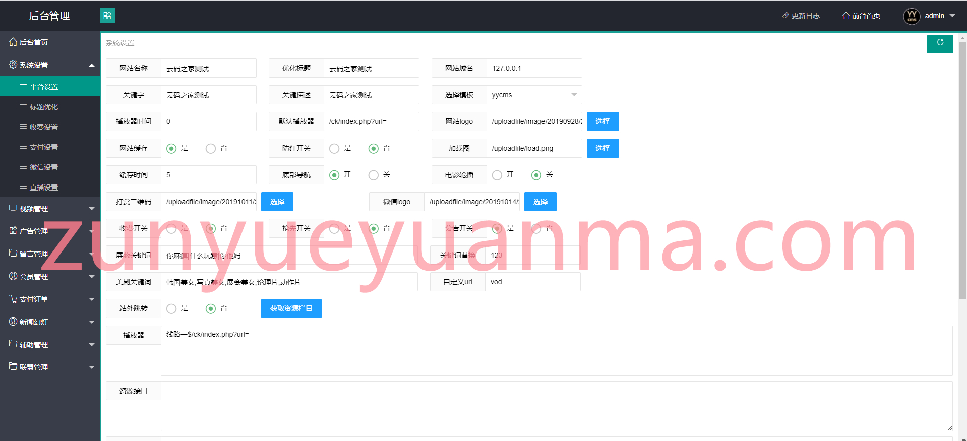967x441 pixels.
Task: Expand the 新闻幻灯 menu arrow
Action: pyautogui.click(x=92, y=322)
